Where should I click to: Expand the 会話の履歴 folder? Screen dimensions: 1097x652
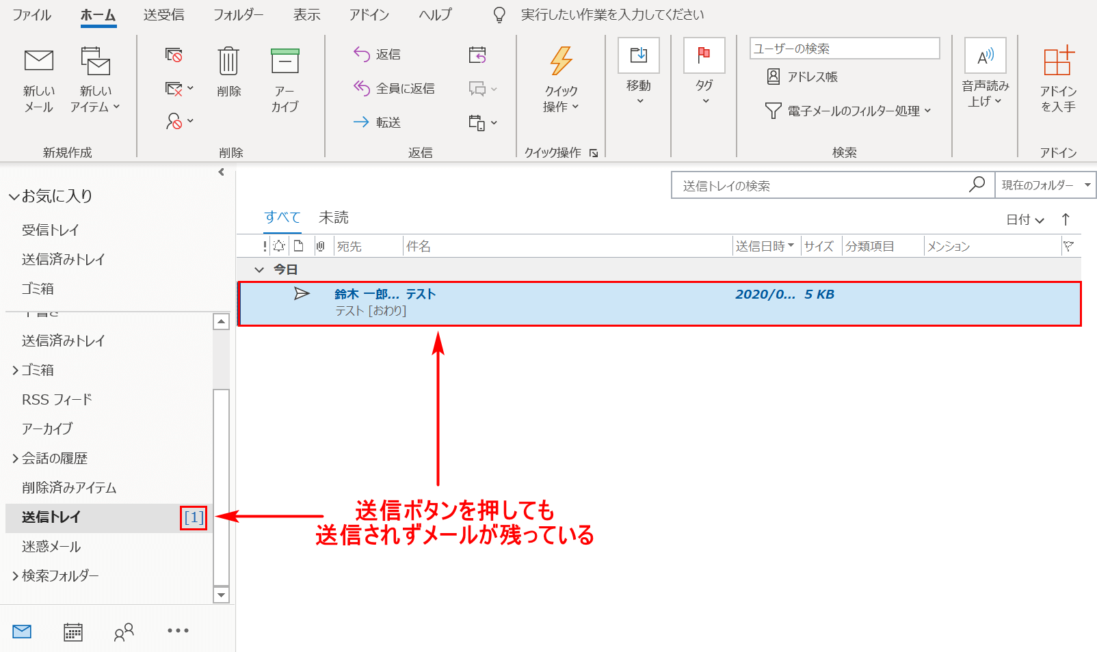(15, 459)
